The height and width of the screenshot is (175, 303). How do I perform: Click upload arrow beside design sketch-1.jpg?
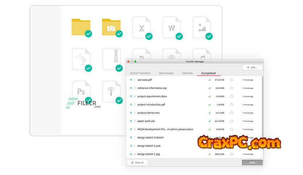pyautogui.click(x=131, y=154)
